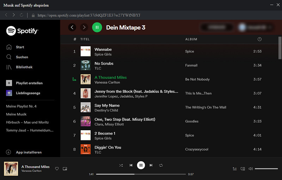The height and width of the screenshot is (180, 282).
Task: Click the track list vertical scrollbar
Action: coord(280,48)
